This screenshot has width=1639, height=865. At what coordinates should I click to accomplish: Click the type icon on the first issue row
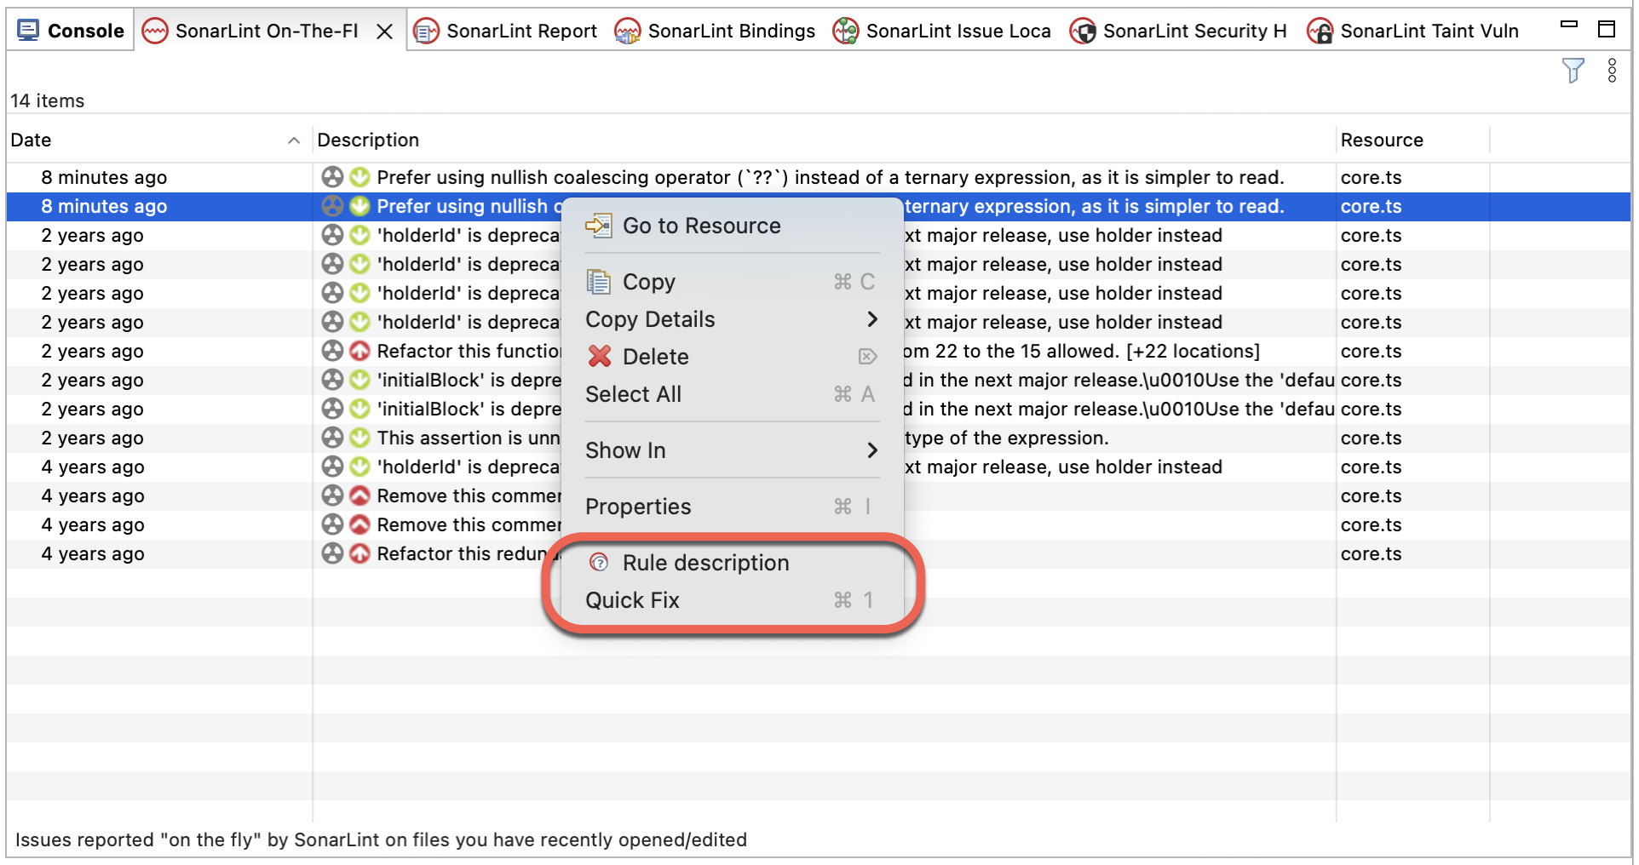click(x=332, y=177)
